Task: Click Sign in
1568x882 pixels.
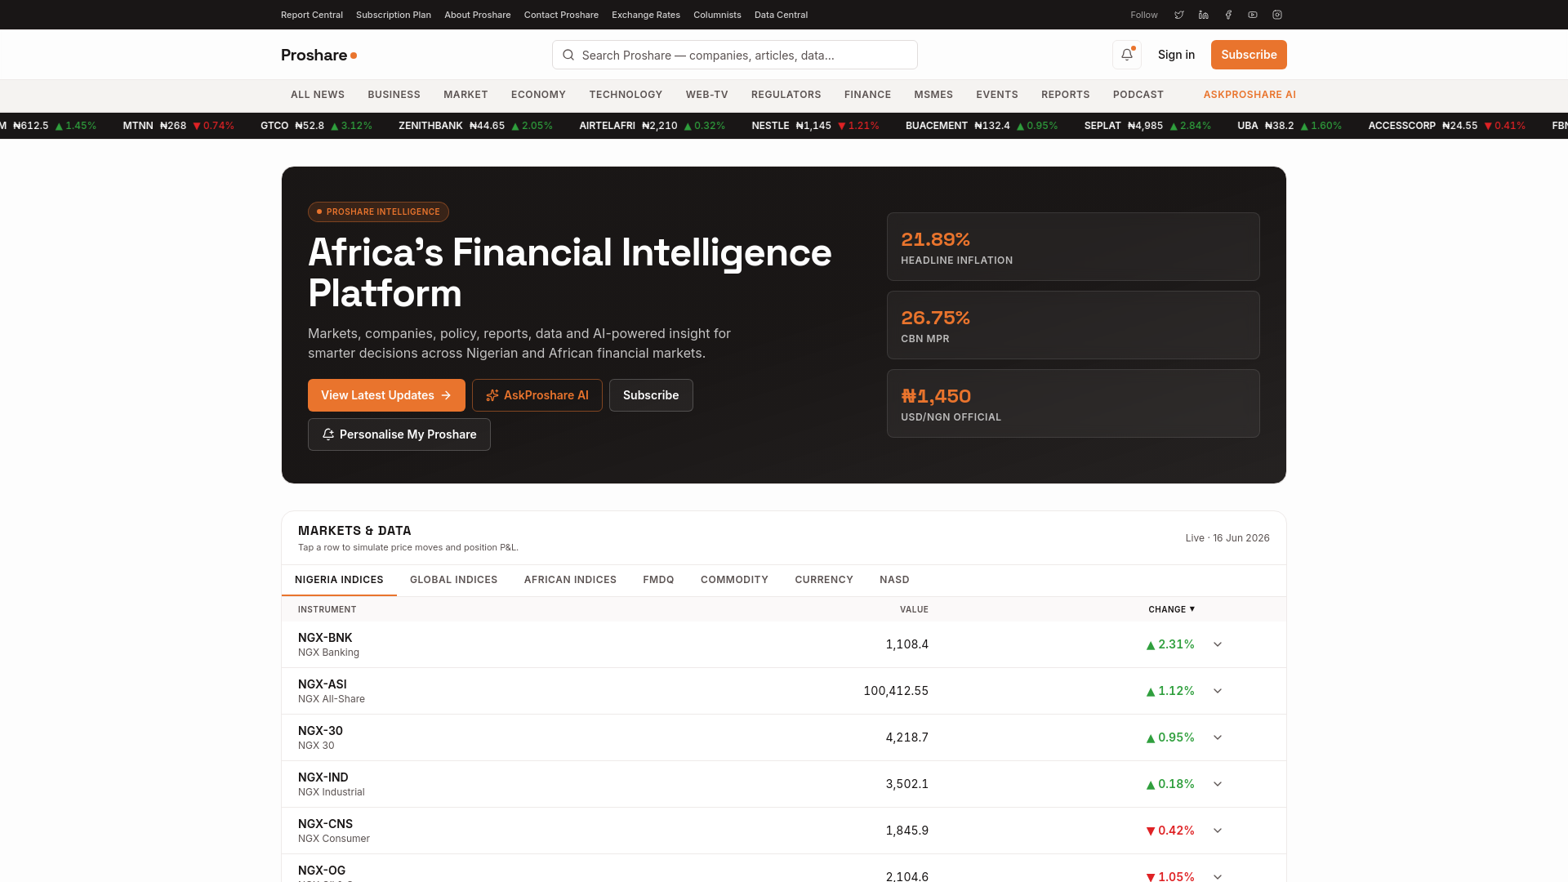Action: point(1176,55)
